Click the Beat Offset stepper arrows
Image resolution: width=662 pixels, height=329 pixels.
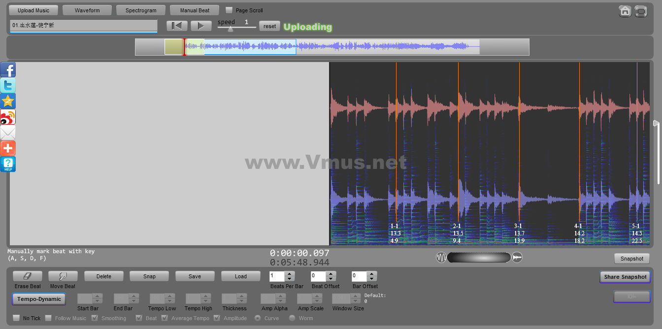(x=331, y=276)
